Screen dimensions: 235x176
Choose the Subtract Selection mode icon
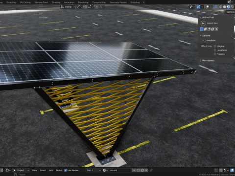209,29
